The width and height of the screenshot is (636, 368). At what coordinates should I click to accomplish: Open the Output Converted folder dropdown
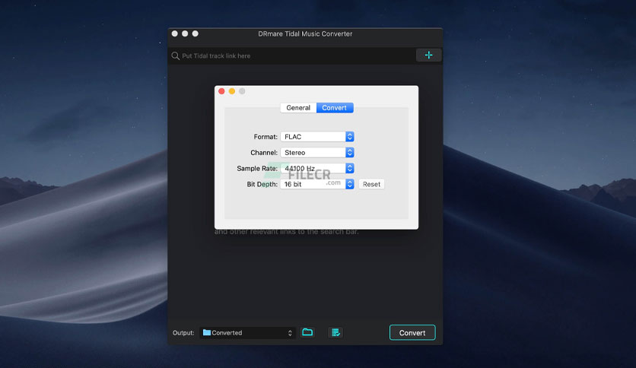click(247, 333)
